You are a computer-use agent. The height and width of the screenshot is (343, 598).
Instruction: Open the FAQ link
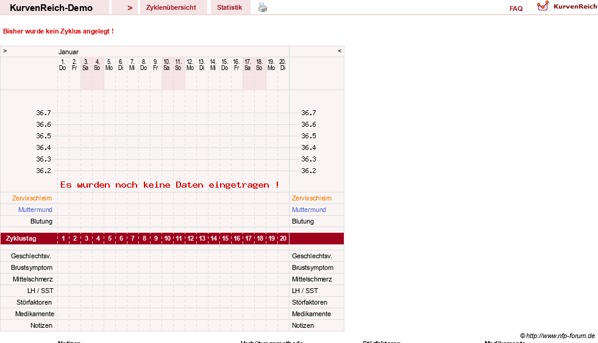[516, 9]
